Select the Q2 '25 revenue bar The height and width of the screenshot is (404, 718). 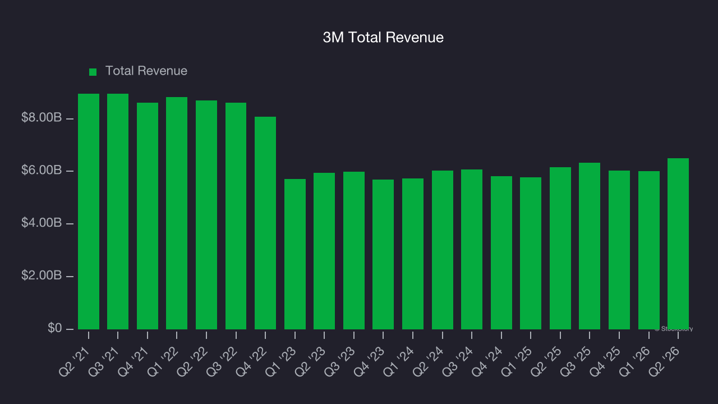[x=560, y=248]
